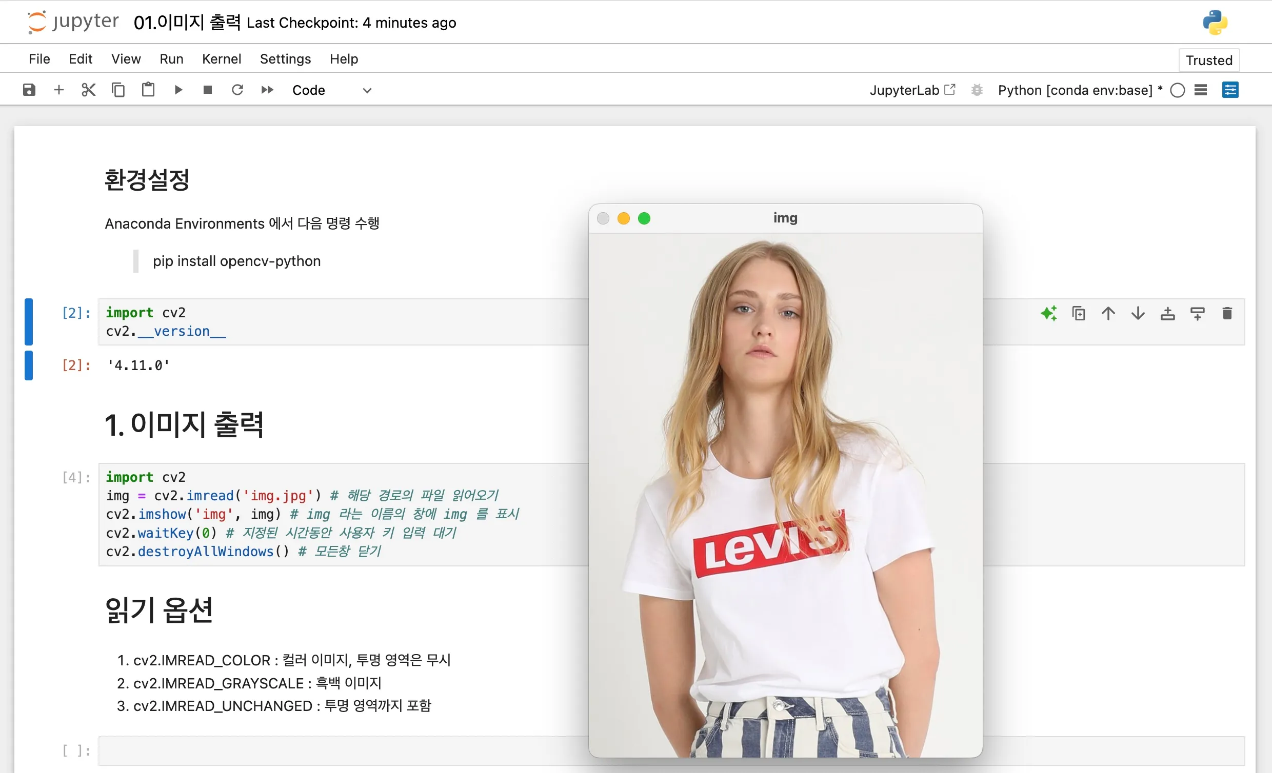Collapse cell [2] input via the blue bar

click(29, 321)
